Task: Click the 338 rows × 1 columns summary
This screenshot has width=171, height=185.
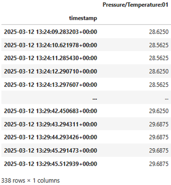Action: (30, 180)
